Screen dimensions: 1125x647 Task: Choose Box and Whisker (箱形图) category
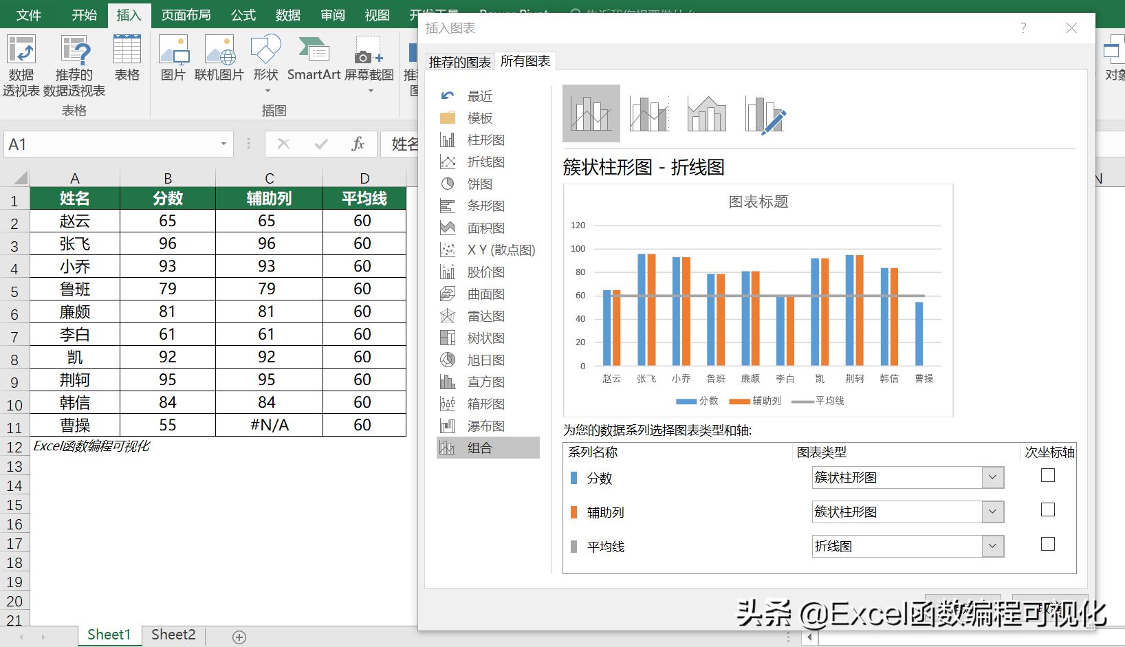pos(488,404)
